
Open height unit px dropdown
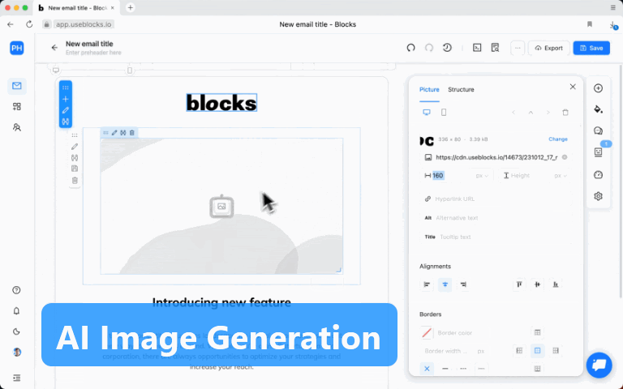pos(561,175)
